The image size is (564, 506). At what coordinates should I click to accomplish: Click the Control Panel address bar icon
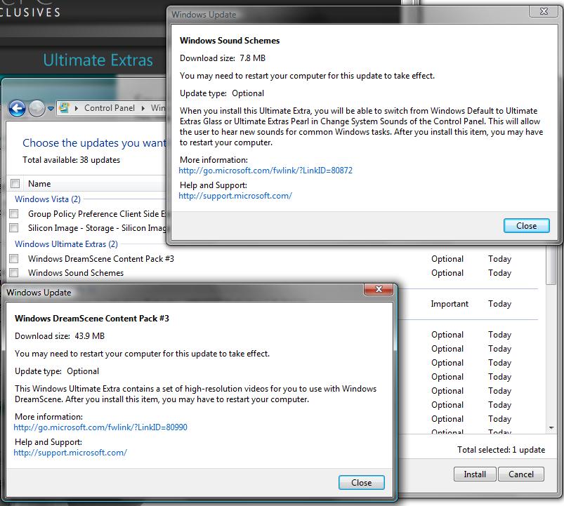pyautogui.click(x=64, y=108)
